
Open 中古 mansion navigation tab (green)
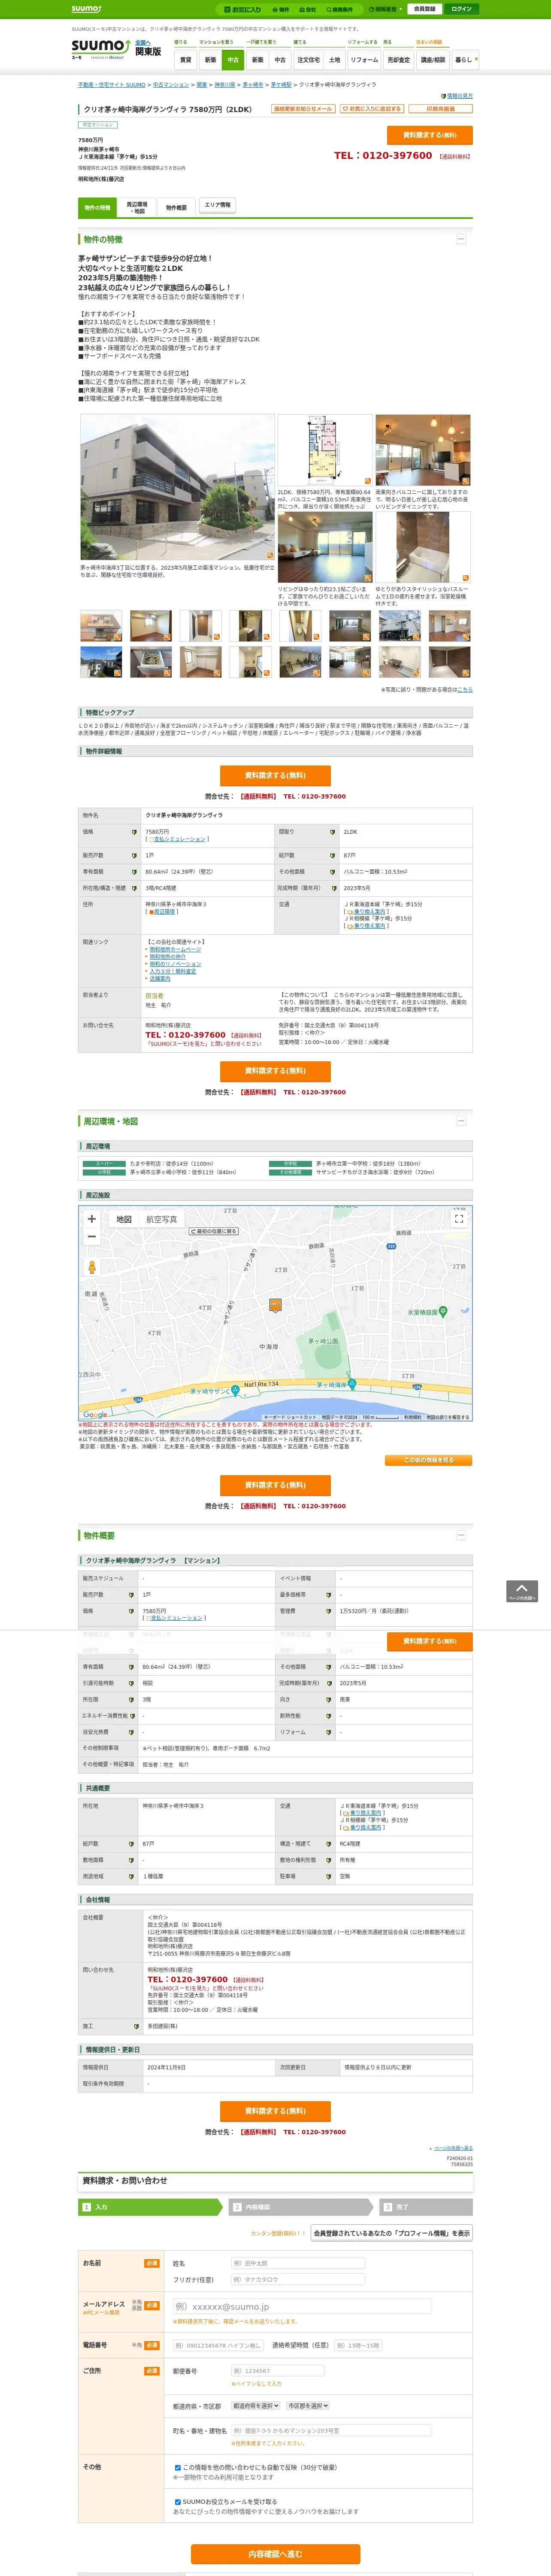click(233, 60)
